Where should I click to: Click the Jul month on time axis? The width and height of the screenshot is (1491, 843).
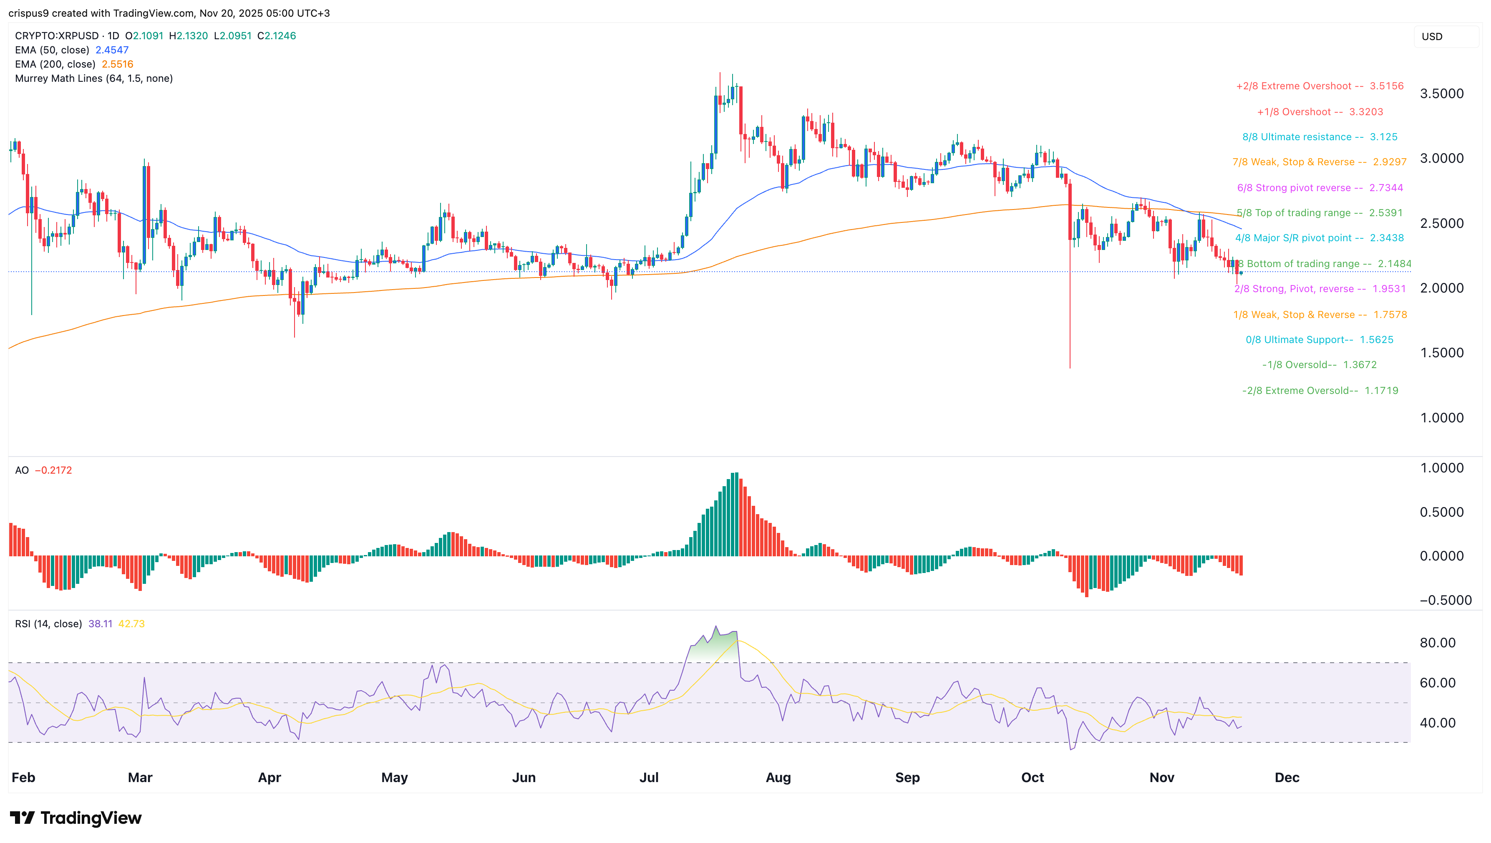coord(649,777)
